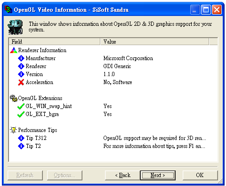Select the Version field label
This screenshot has width=226, height=186.
point(34,74)
